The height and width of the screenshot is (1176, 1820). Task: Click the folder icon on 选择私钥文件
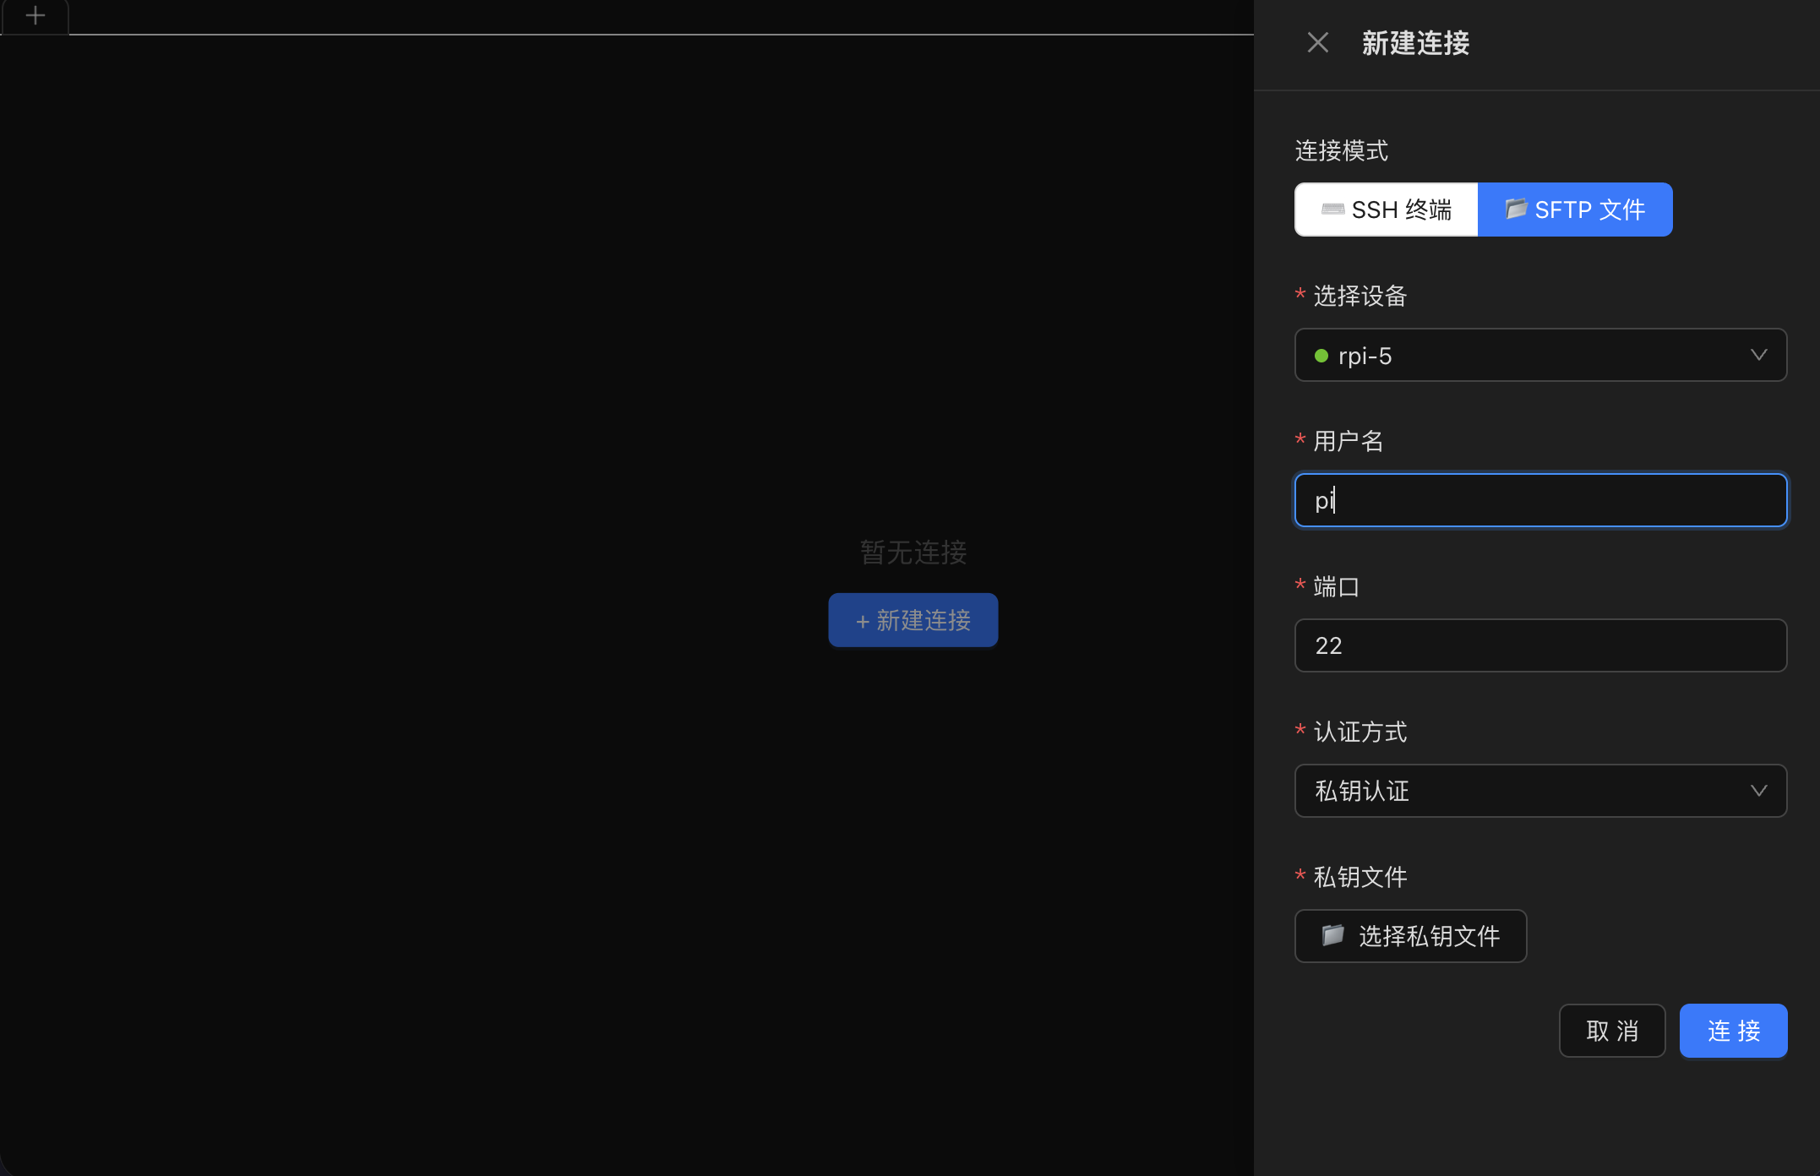(x=1333, y=936)
